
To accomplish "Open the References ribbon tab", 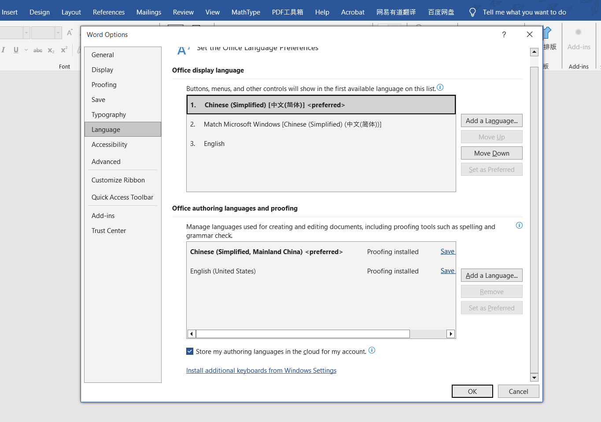I will coord(109,12).
